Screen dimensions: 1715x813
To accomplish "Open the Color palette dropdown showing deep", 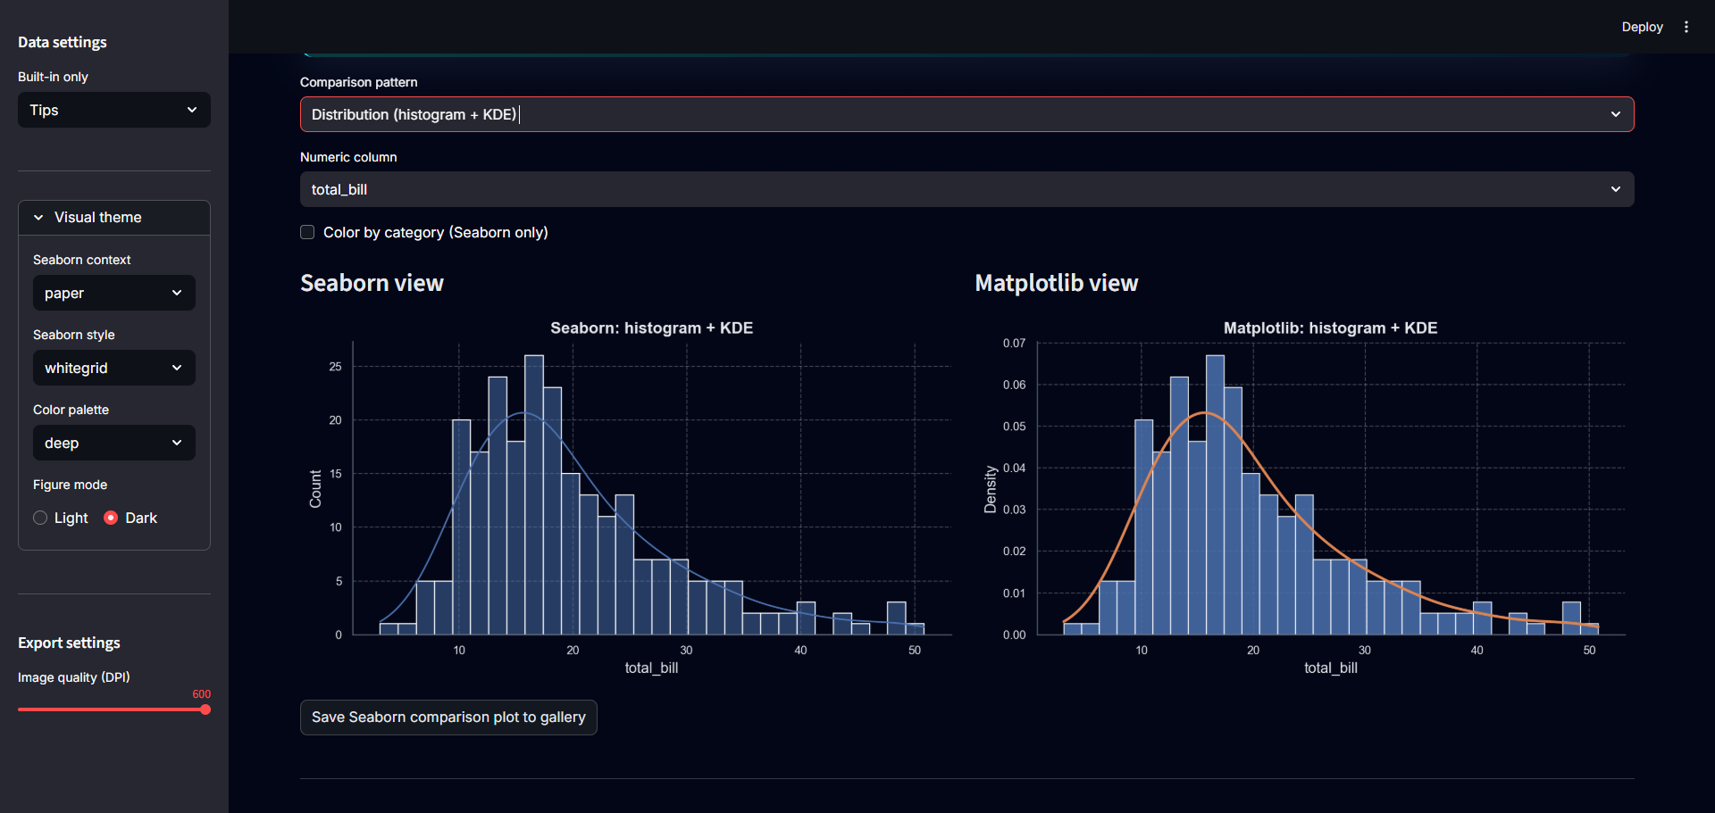I will pos(113,443).
